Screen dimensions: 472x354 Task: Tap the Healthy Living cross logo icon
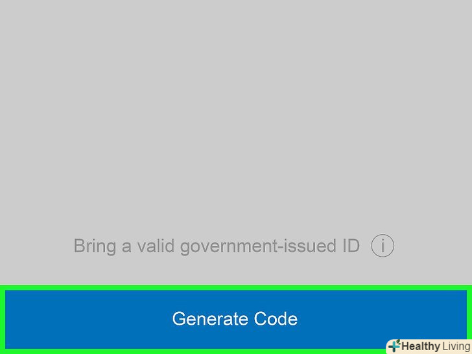pos(394,346)
